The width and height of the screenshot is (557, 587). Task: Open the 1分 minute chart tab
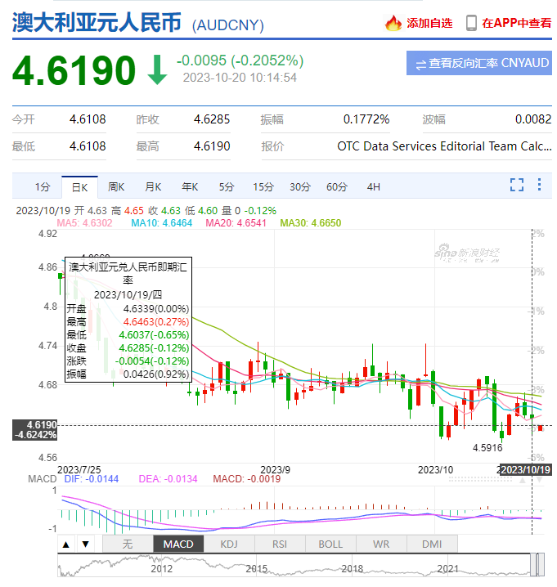pyautogui.click(x=43, y=186)
